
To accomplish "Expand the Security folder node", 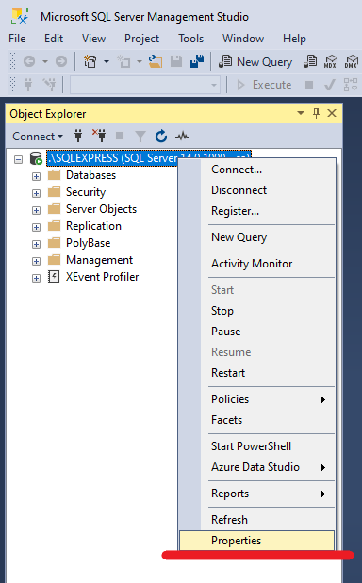I will coord(36,193).
